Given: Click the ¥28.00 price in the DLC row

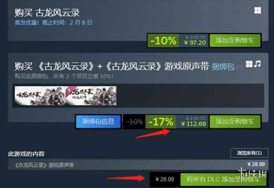Looking at the screenshot, I should pos(256,164).
